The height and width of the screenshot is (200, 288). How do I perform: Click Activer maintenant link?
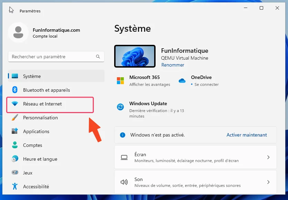pos(247,135)
